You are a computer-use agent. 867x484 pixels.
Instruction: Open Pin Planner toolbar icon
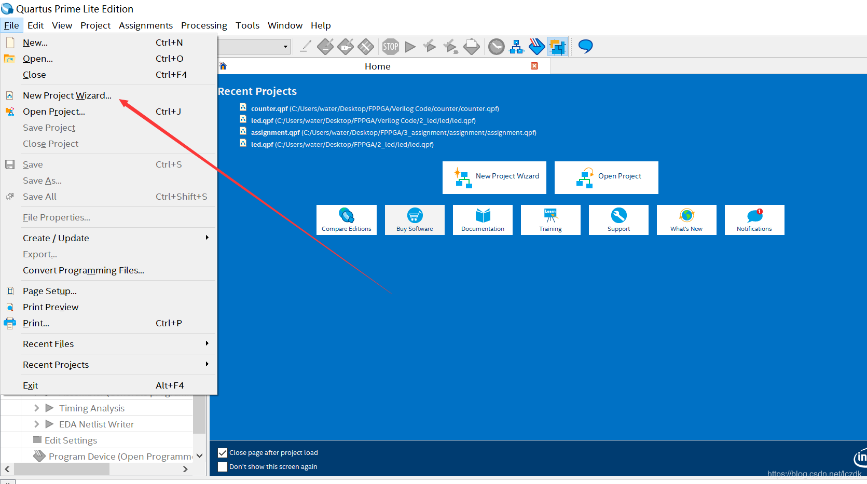point(346,47)
